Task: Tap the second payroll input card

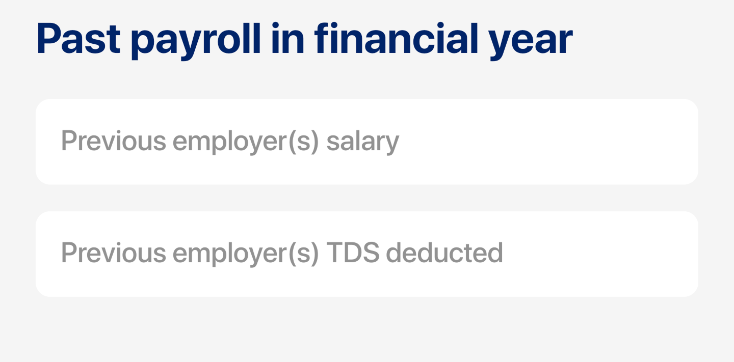Action: tap(366, 254)
